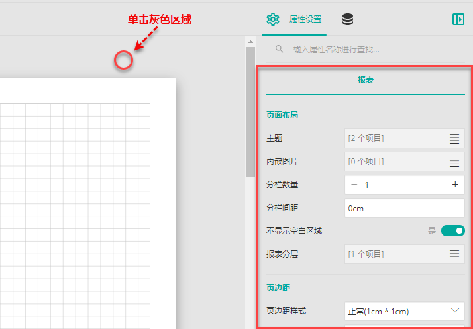The width and height of the screenshot is (473, 329).
Task: Open the 内嵌图片 item list icon
Action: [454, 162]
